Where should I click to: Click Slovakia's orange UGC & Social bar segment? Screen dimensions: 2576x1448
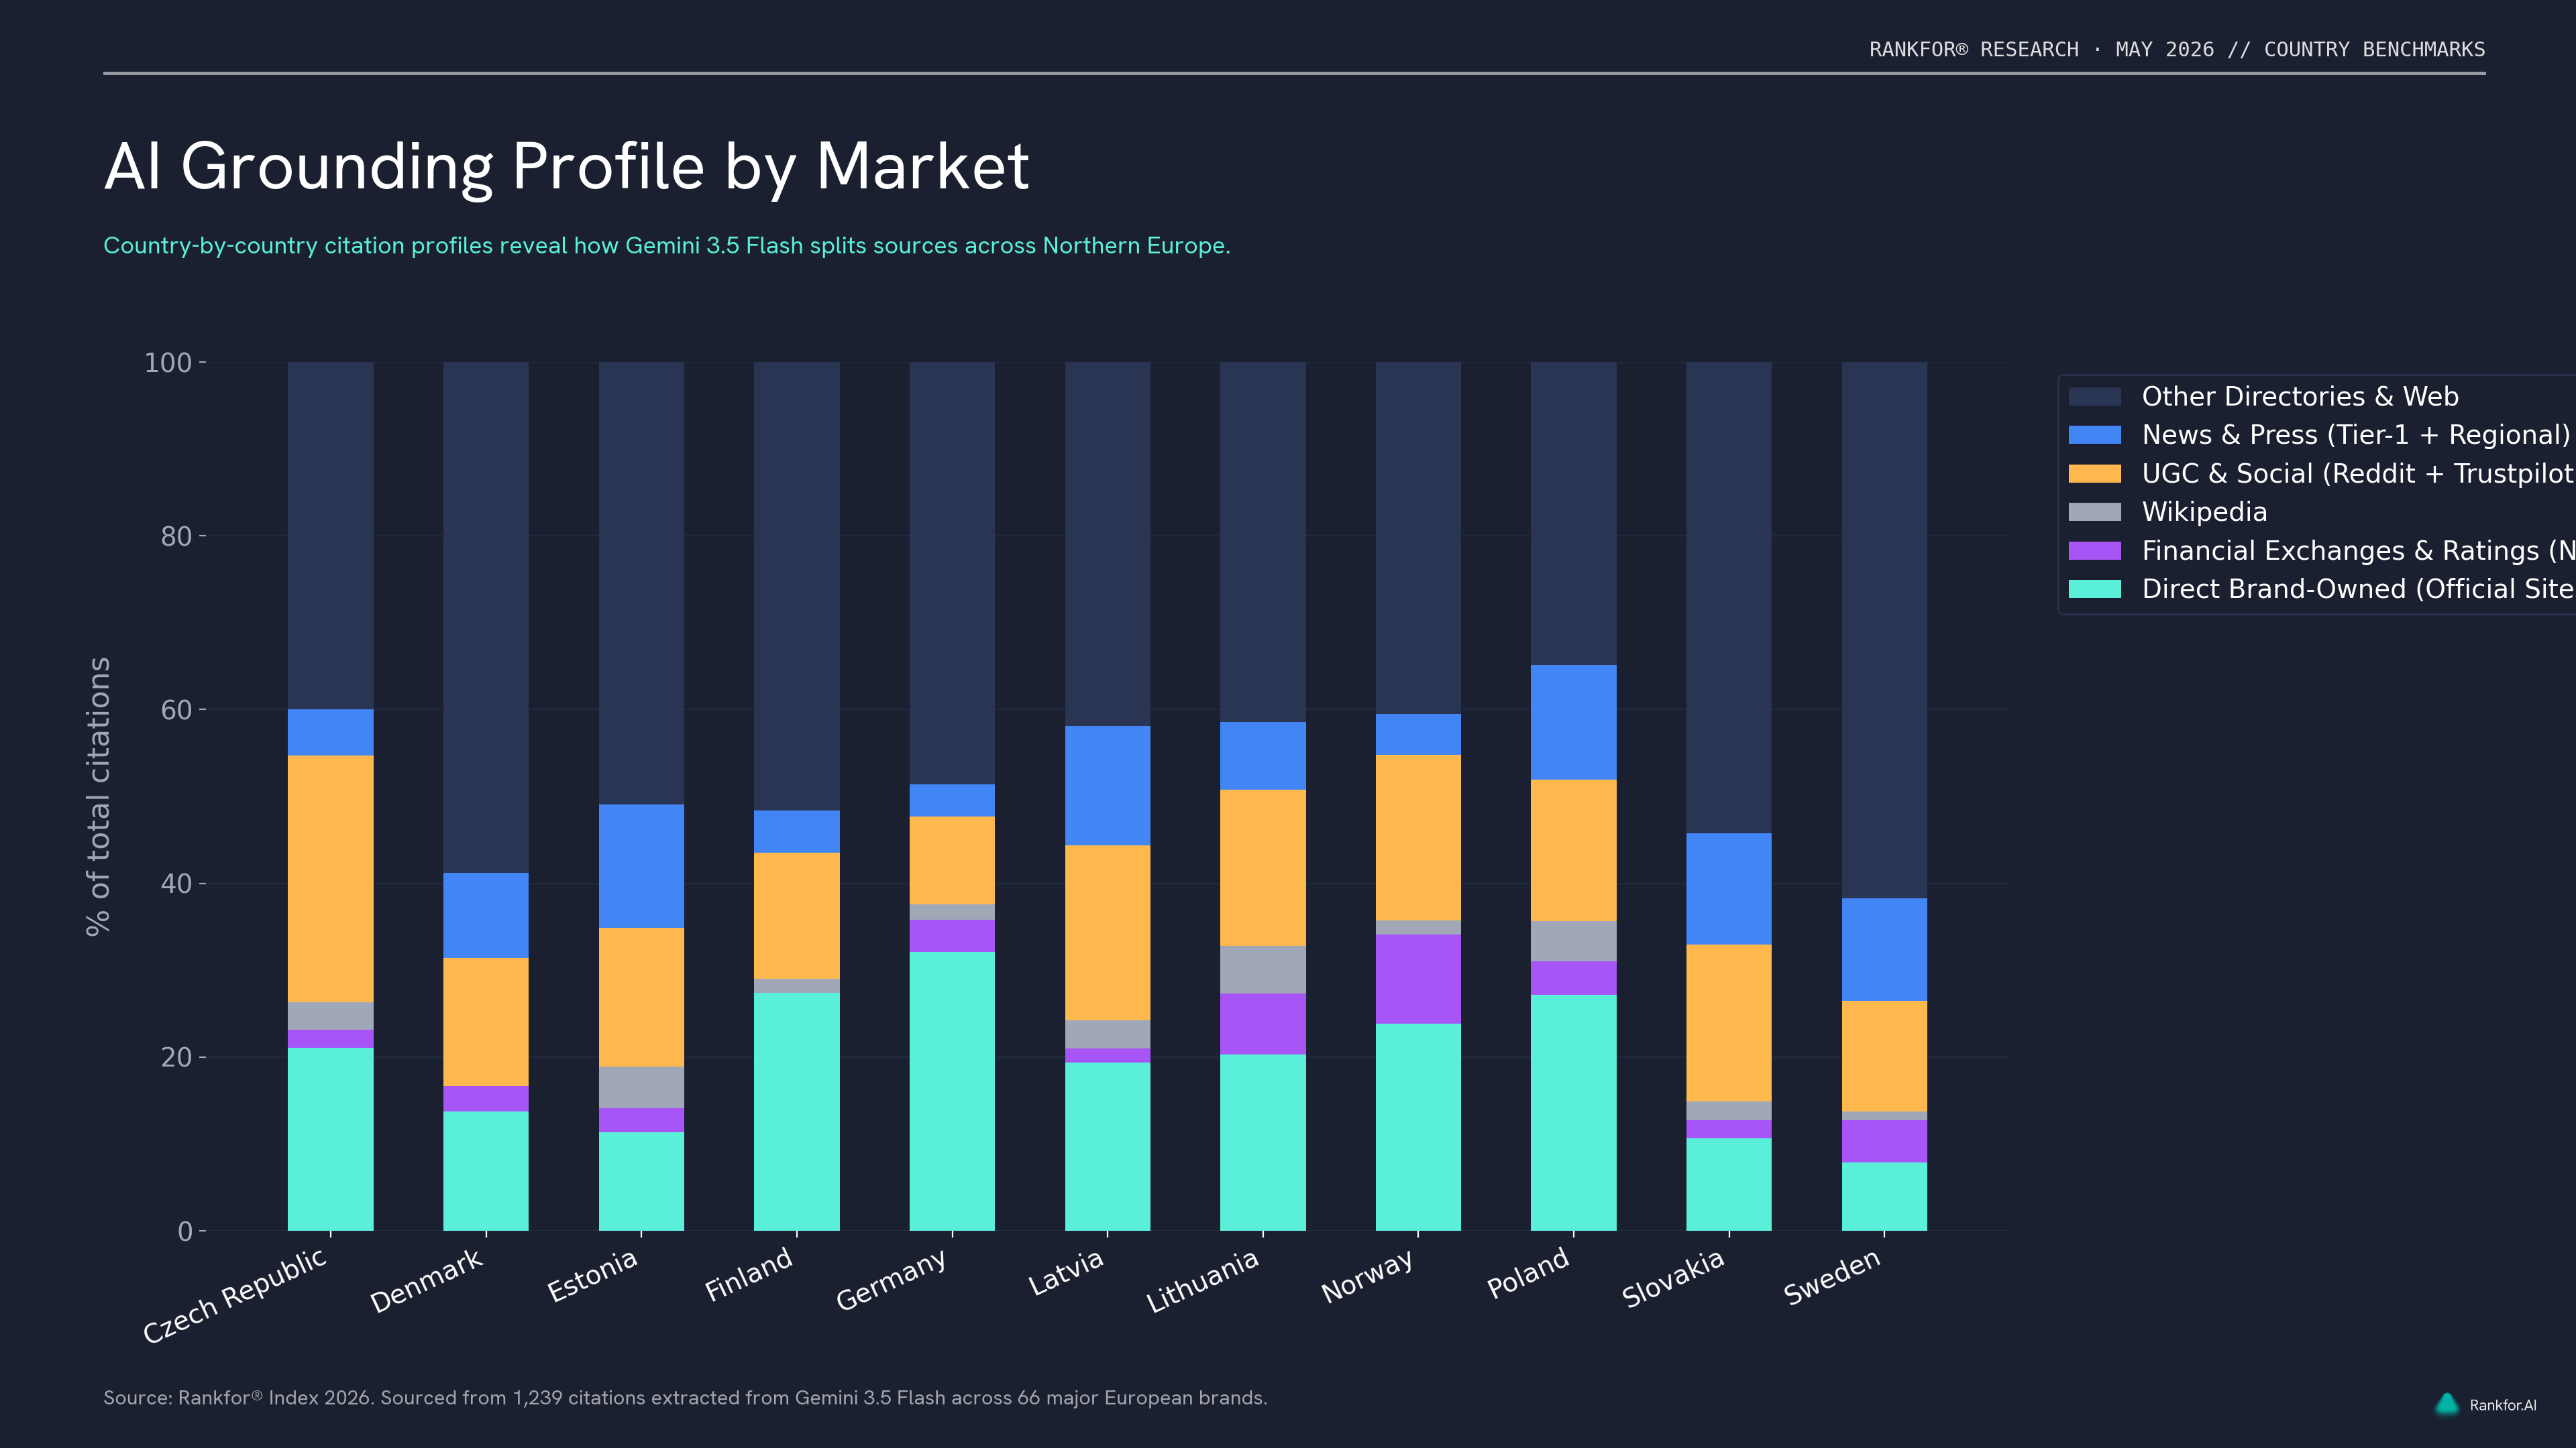pyautogui.click(x=1729, y=1023)
